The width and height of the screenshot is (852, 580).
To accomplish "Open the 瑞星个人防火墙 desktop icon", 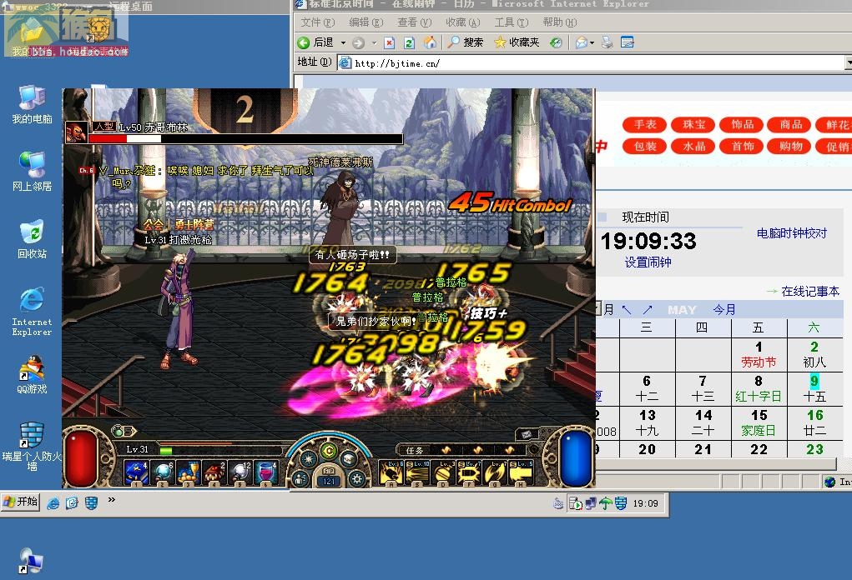I will pos(32,446).
